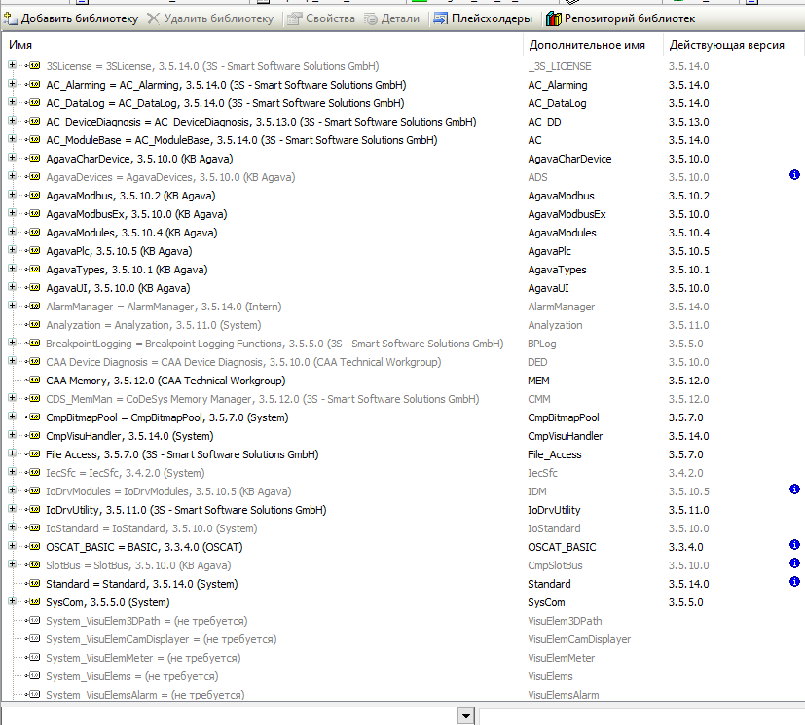Click the 'Дополнительное имя' column header
Viewport: 805px width, 725px height.
click(593, 45)
